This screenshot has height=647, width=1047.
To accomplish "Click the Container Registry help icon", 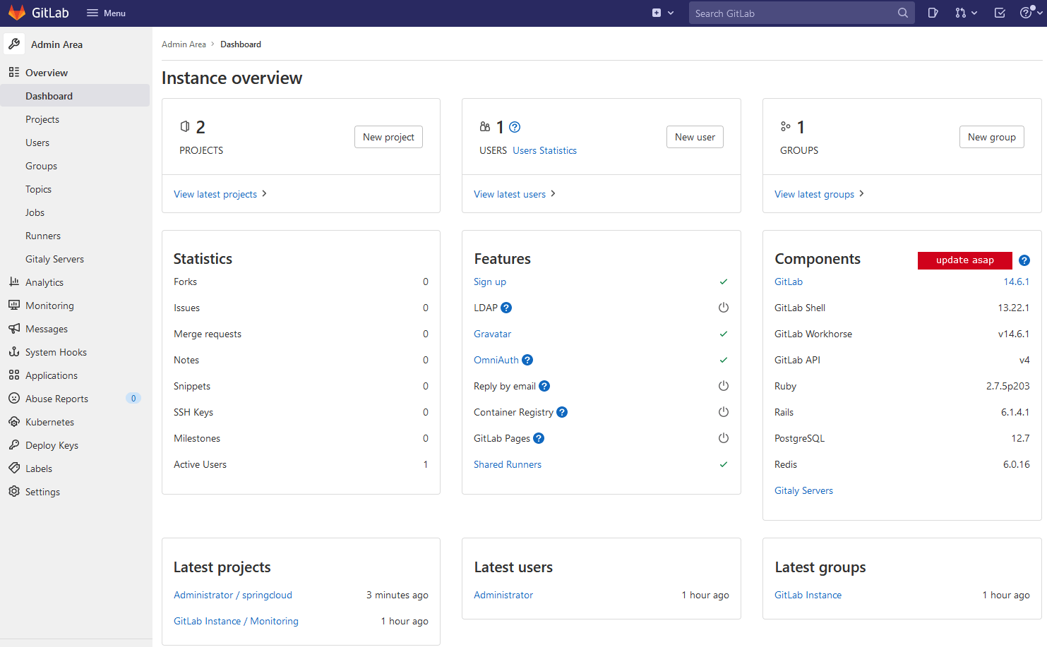I will 562,412.
